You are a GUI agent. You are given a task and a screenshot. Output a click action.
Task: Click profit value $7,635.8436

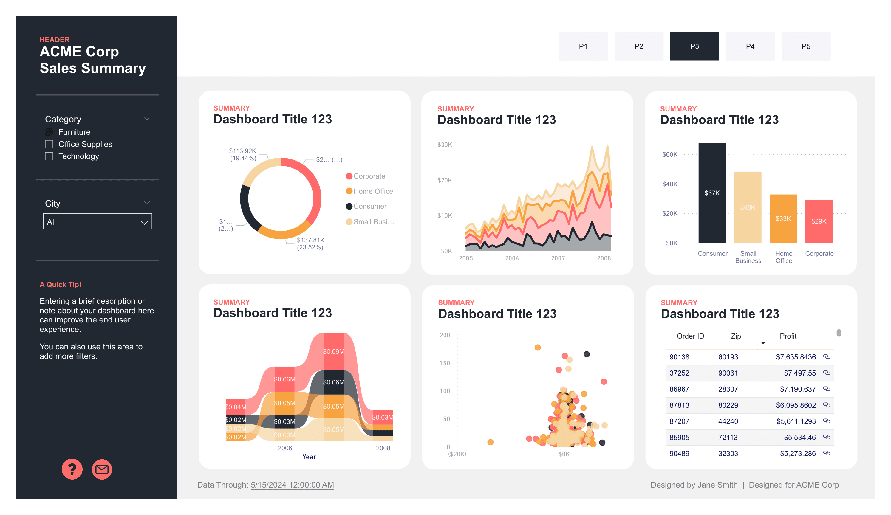tap(796, 357)
